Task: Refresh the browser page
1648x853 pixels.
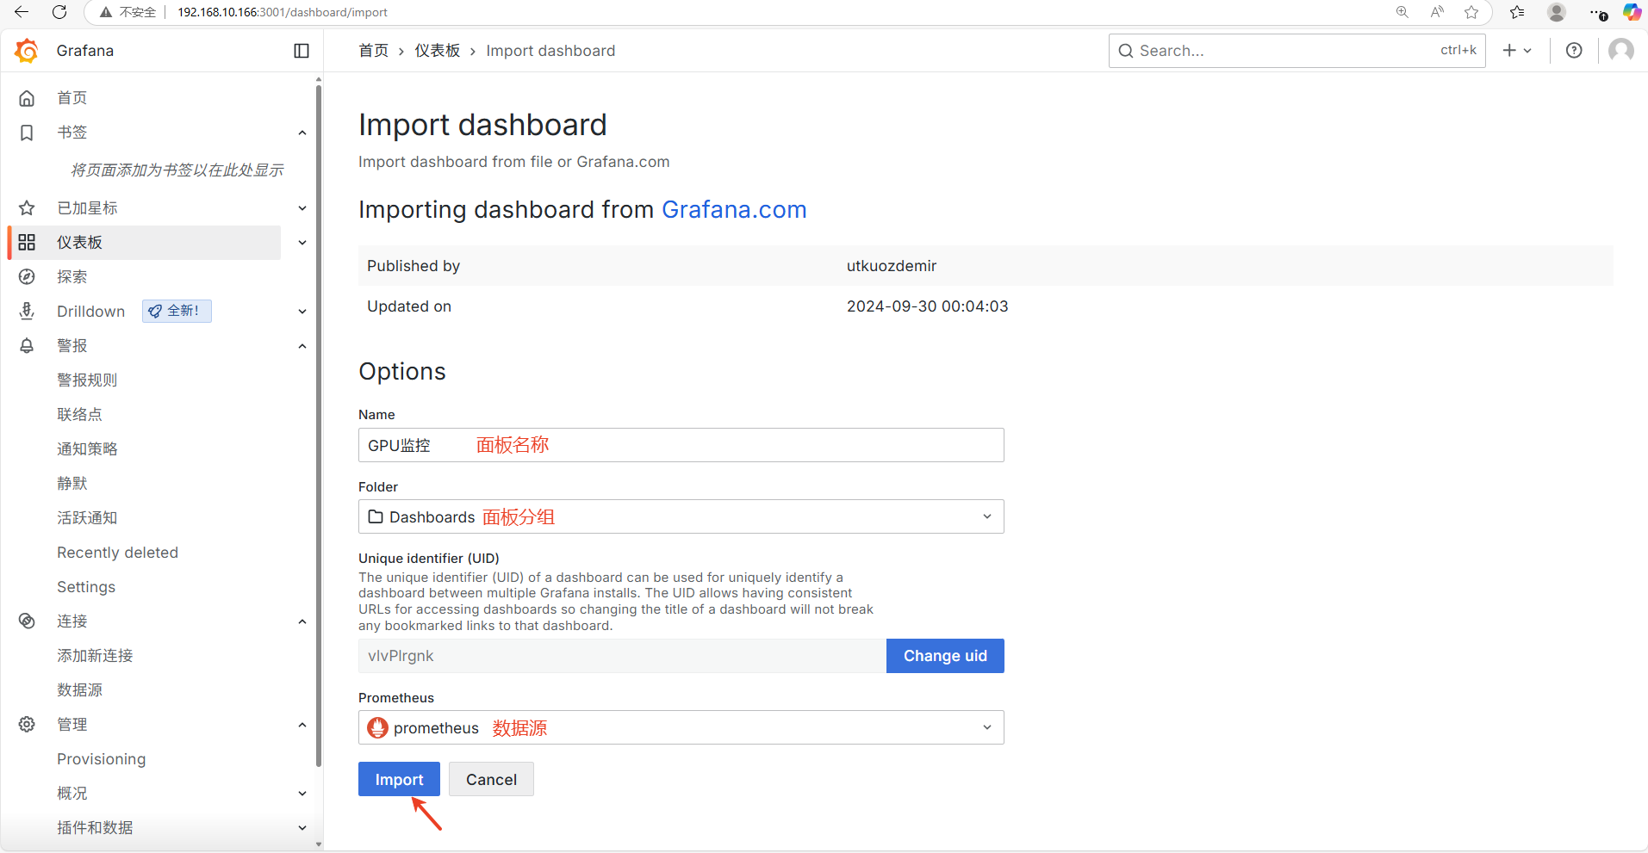Action: click(59, 12)
